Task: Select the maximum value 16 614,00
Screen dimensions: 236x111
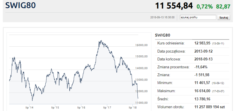Action: [202, 91]
